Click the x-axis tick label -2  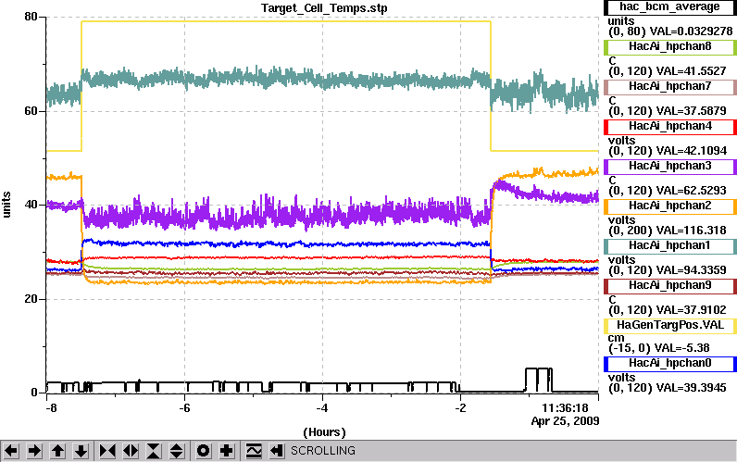(460, 408)
